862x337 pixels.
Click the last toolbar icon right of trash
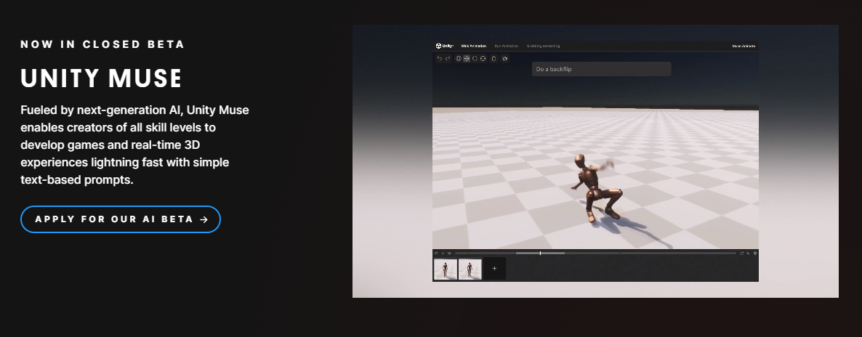[x=504, y=58]
